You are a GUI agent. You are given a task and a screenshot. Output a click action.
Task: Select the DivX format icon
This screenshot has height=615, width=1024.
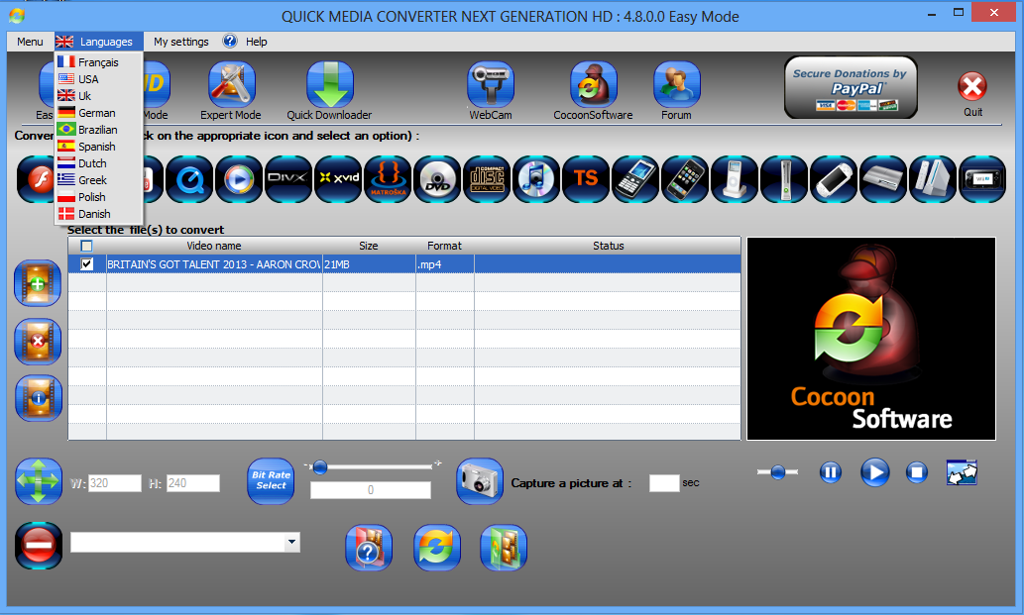[x=288, y=178]
